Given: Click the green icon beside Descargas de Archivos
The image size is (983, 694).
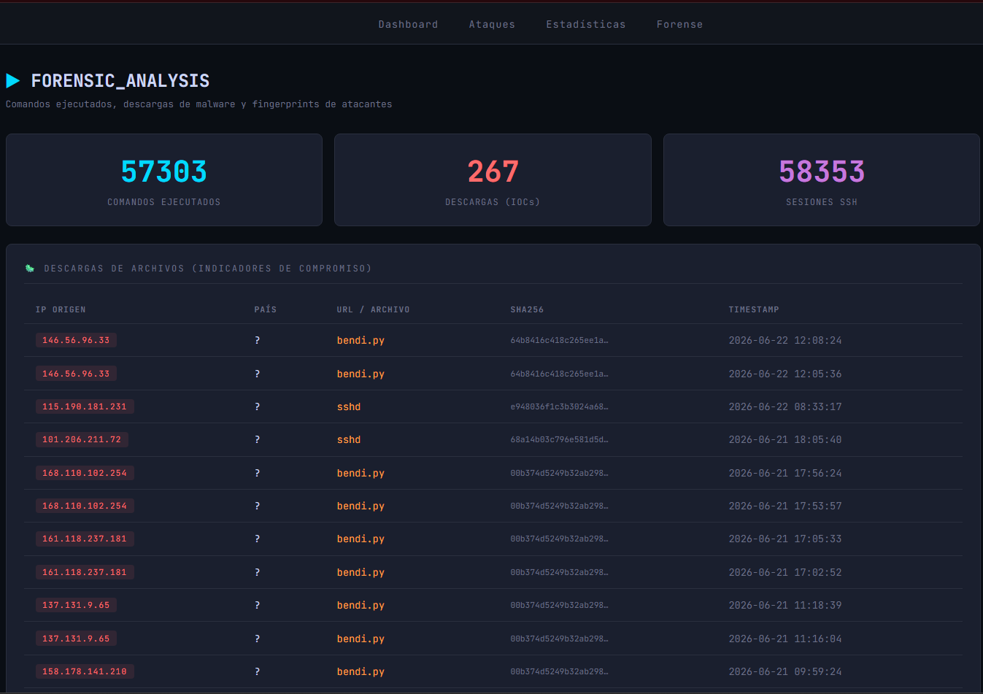Looking at the screenshot, I should click(x=30, y=269).
